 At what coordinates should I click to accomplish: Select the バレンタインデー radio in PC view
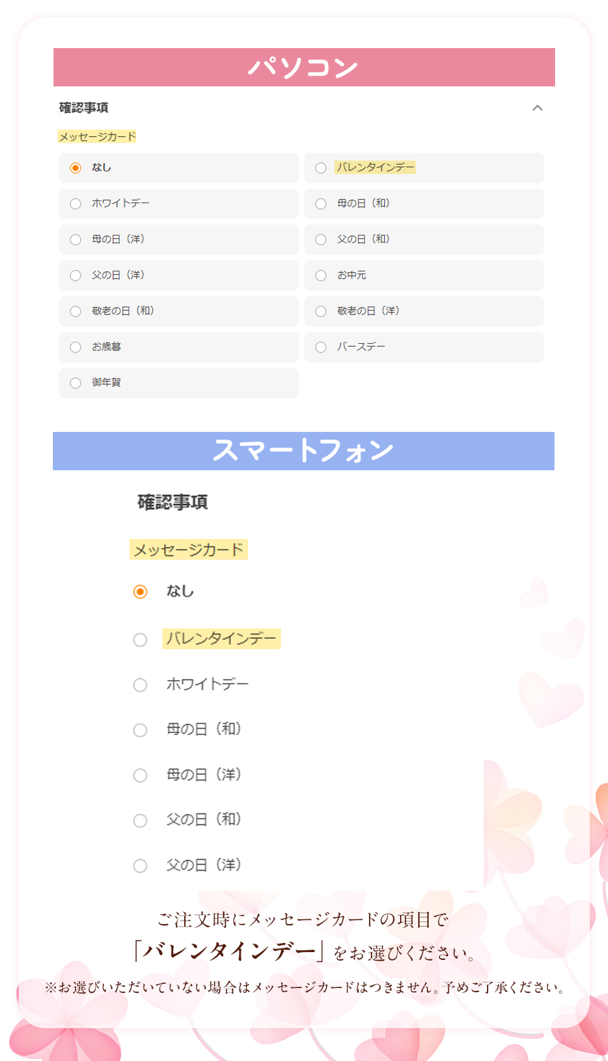coord(321,168)
